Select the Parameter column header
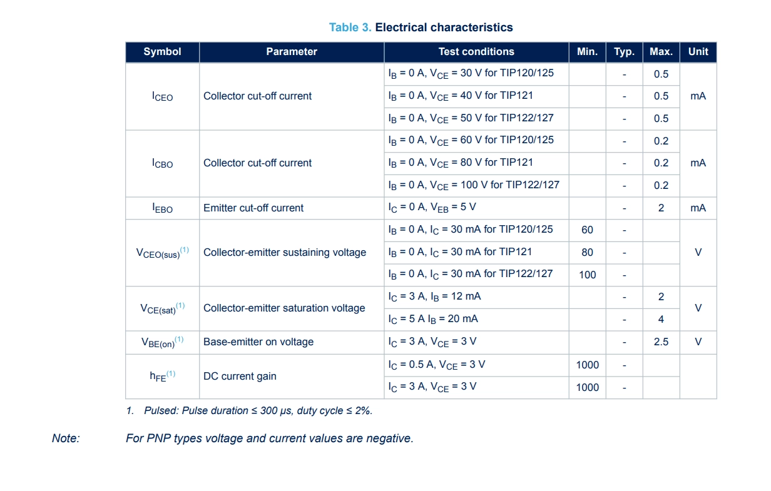 pos(292,52)
